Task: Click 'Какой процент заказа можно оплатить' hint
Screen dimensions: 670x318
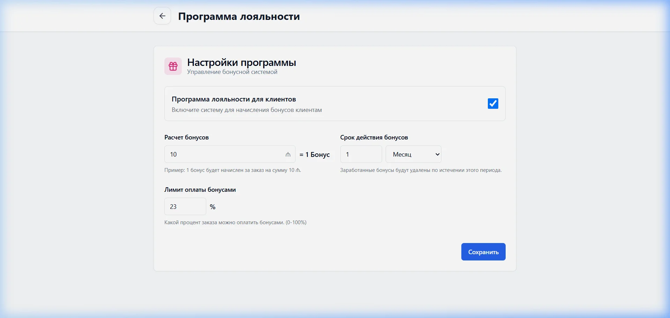Action: (x=235, y=222)
